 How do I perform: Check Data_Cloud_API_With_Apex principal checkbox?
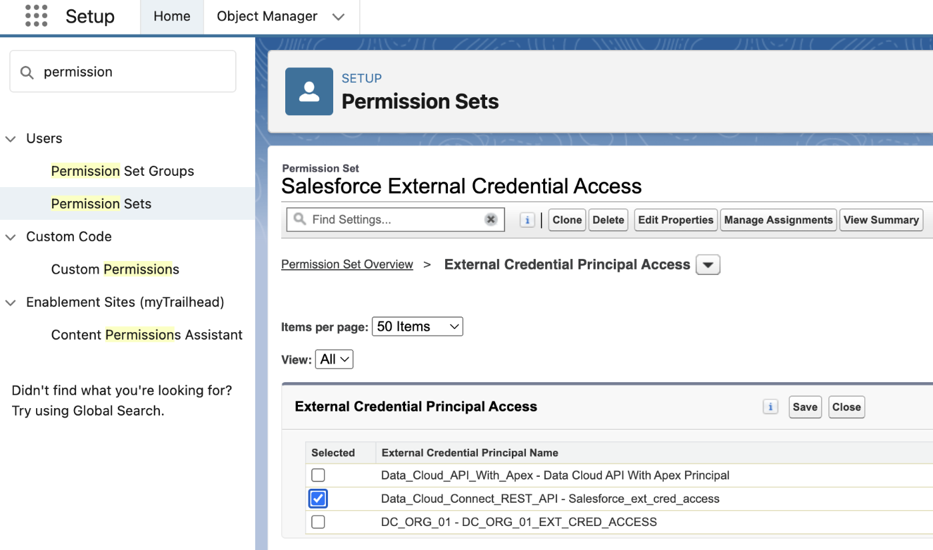(x=319, y=475)
